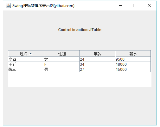
Task: Minimize the Swing table example window
Action: [120, 5]
